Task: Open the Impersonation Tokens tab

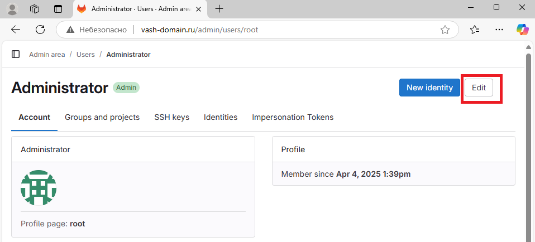Action: 293,117
